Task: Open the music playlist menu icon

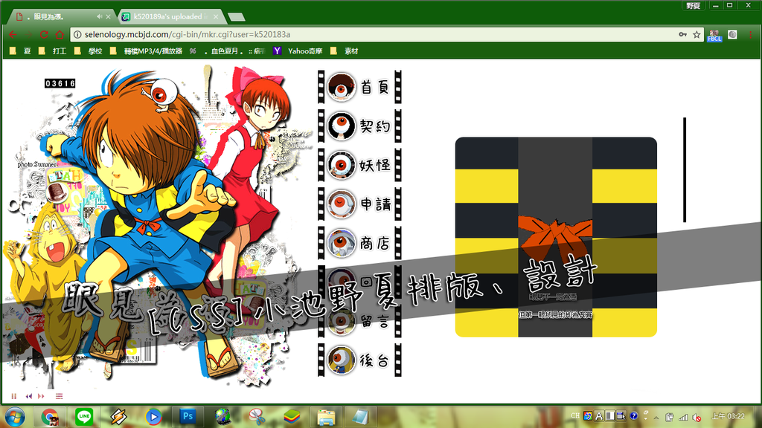Action: coord(60,397)
